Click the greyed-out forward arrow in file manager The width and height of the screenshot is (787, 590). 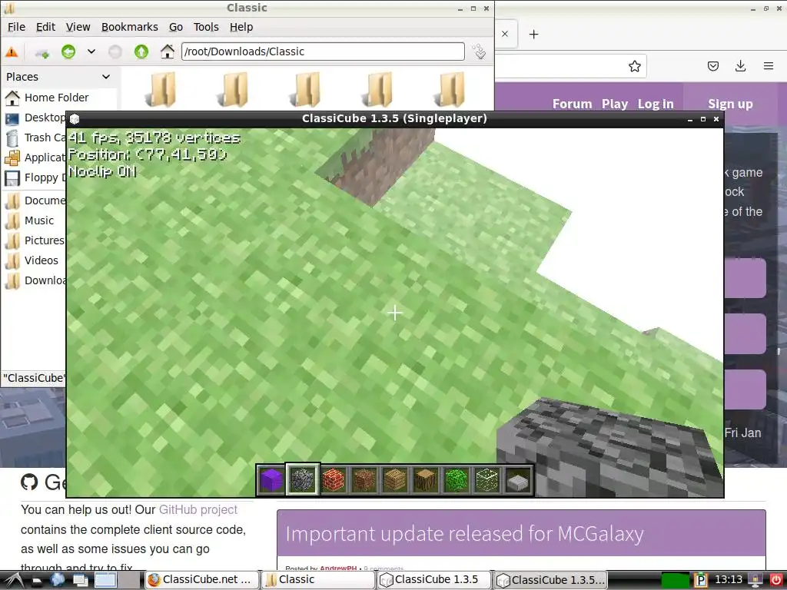(115, 51)
